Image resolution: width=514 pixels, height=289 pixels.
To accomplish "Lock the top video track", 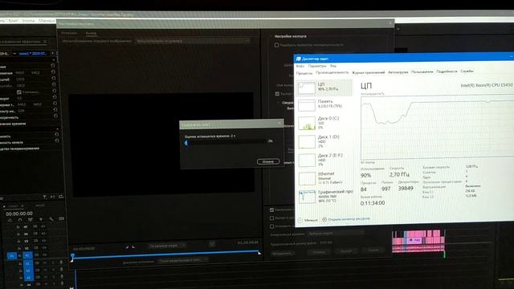I will click(x=18, y=226).
